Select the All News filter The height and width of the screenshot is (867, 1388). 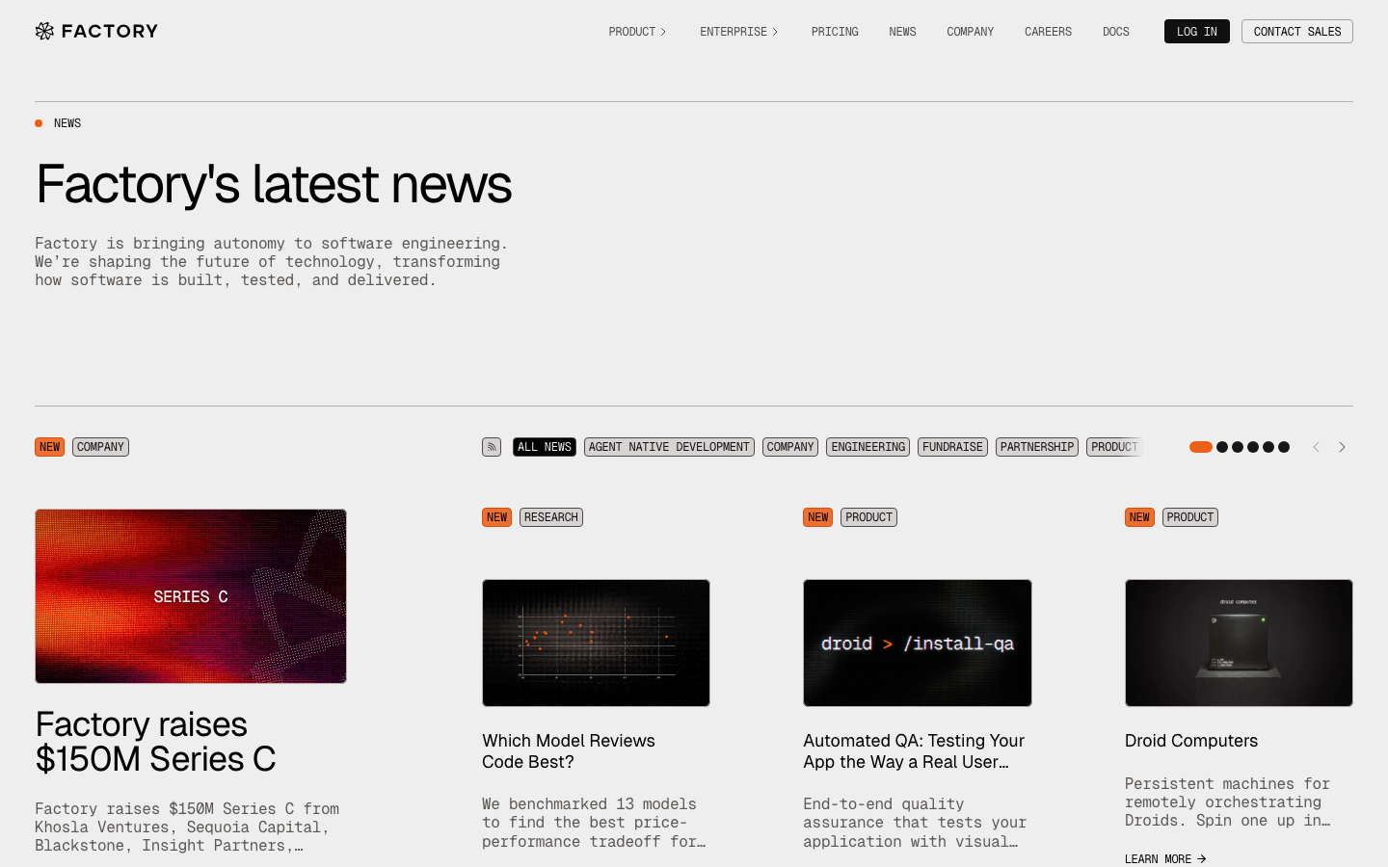coord(545,447)
